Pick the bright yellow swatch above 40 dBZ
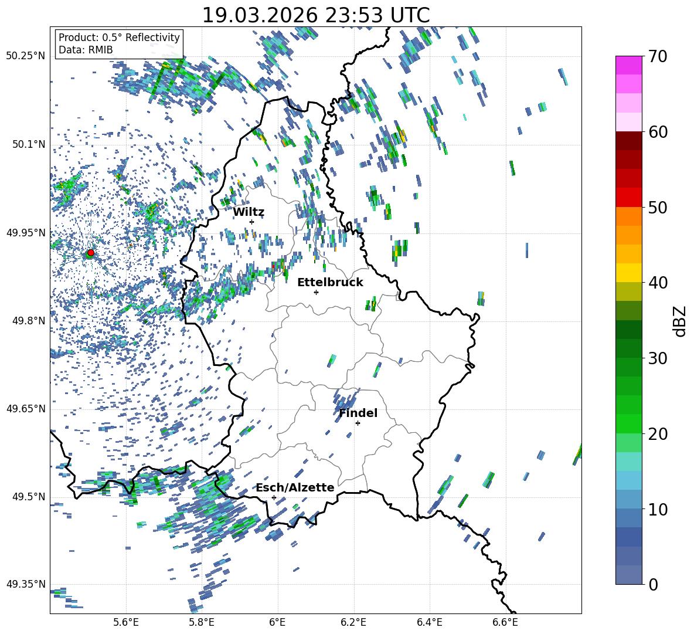Viewport: 694px width, 634px height. coord(629,273)
